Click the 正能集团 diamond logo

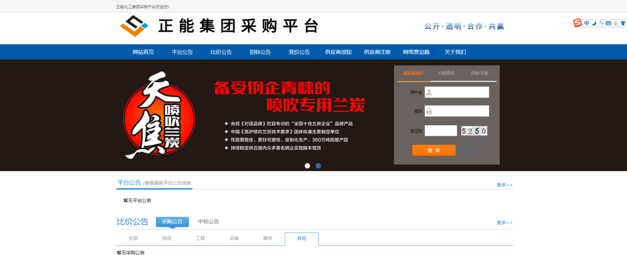(134, 26)
